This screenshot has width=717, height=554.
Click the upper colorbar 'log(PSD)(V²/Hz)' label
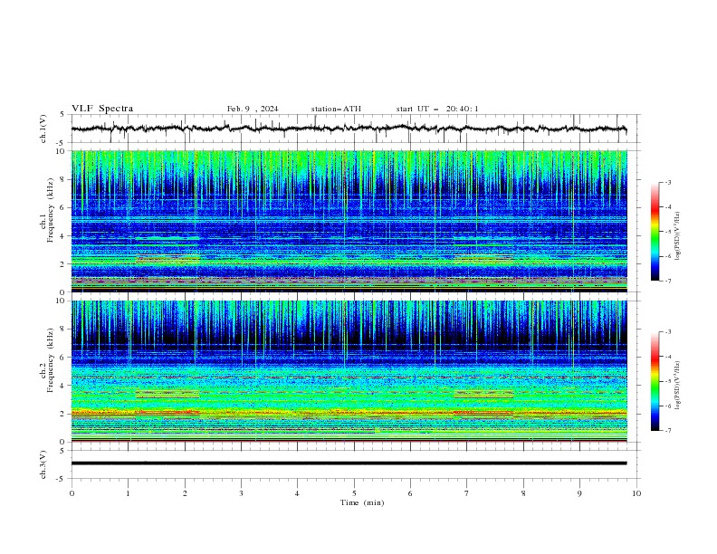pos(677,236)
